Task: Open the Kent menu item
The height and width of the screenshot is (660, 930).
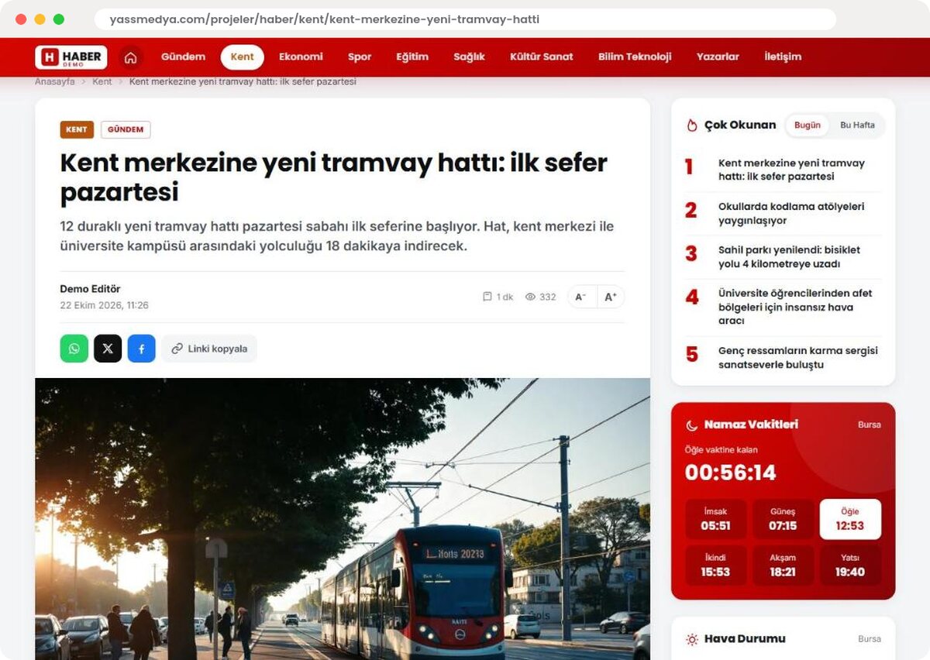Action: point(243,57)
